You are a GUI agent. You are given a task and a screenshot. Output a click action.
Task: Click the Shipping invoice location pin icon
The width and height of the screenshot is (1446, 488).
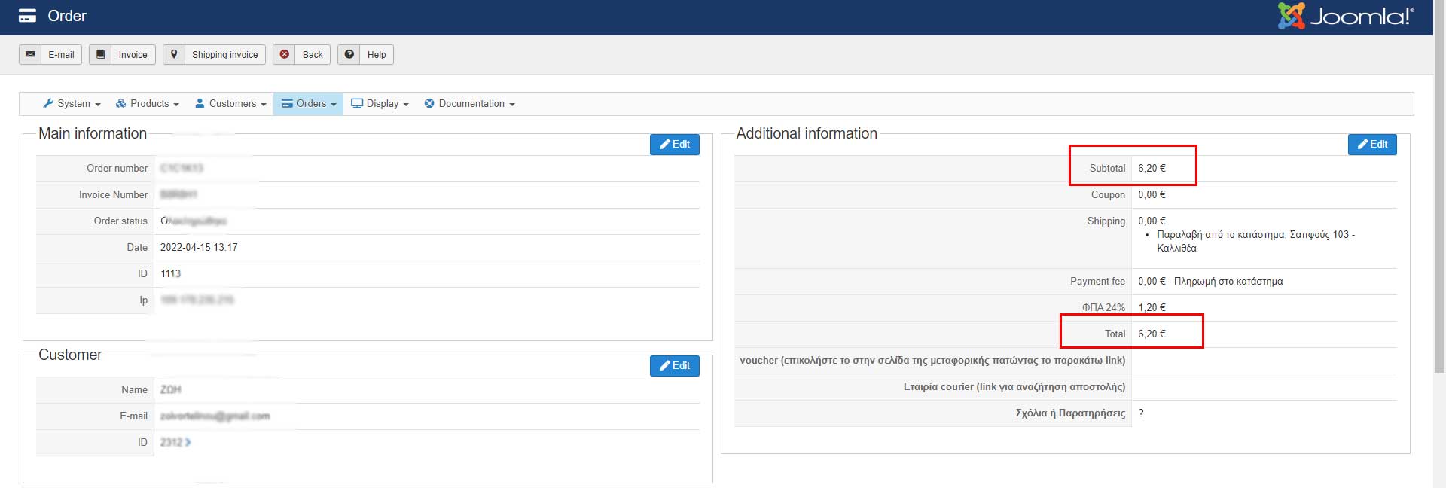coord(174,54)
